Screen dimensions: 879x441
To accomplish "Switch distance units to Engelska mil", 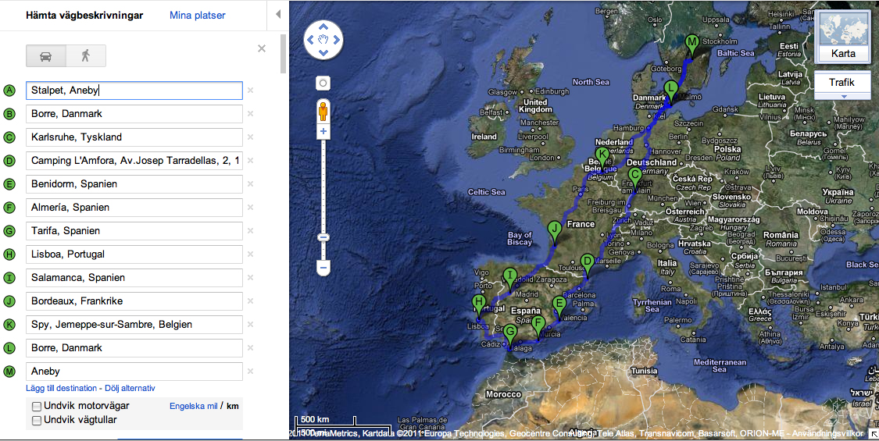I will click(x=193, y=406).
